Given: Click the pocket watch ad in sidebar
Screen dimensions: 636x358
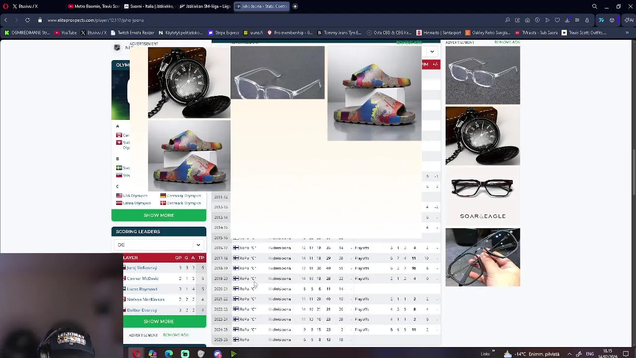Looking at the screenshot, I should click(x=482, y=136).
